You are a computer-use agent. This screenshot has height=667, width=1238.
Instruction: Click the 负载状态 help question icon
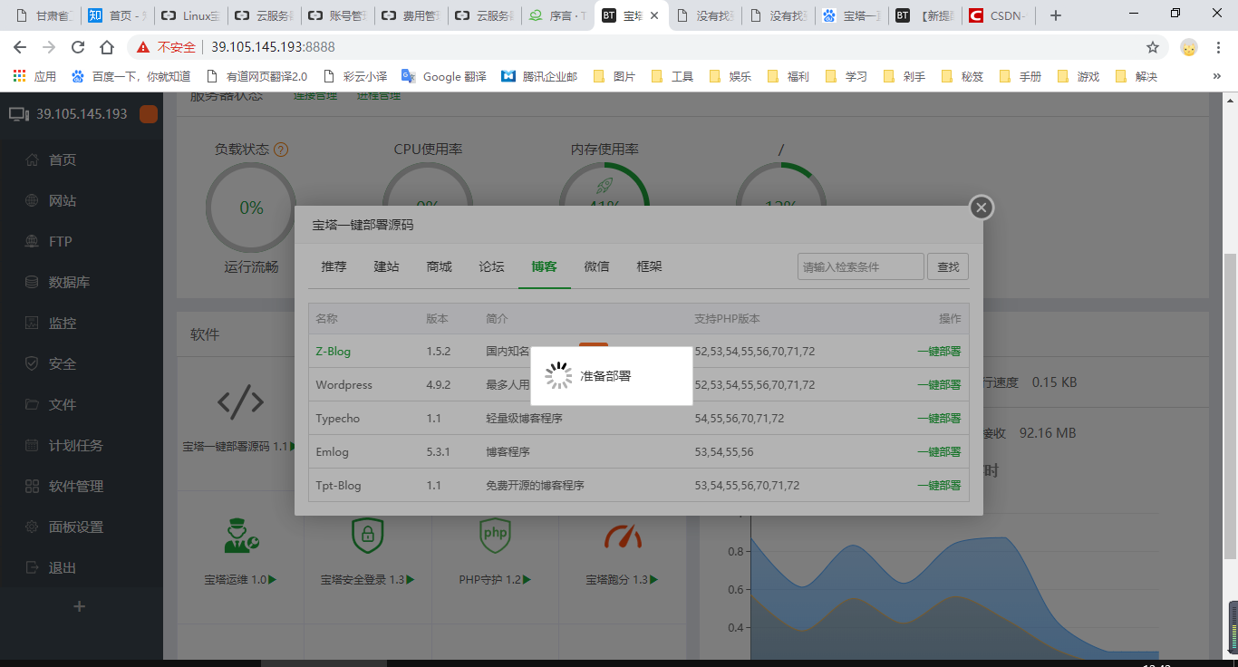click(281, 150)
